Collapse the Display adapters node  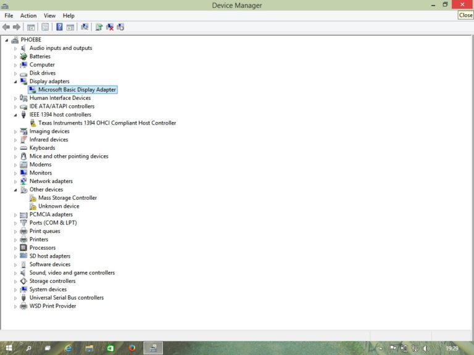16,81
